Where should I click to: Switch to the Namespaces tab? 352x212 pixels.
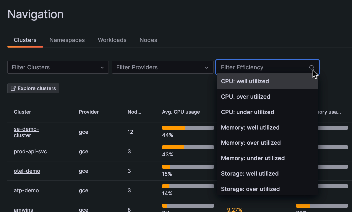[x=67, y=40]
